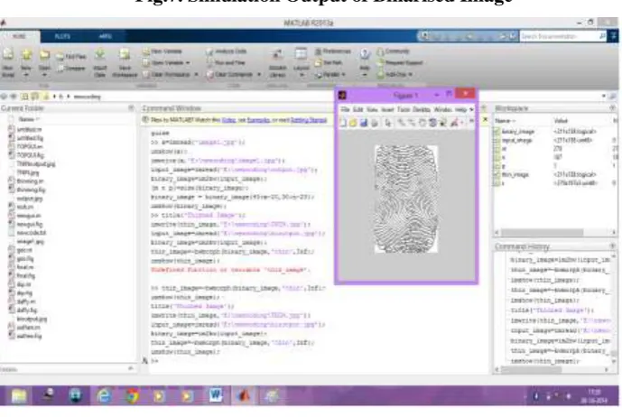Click the Community icon
Screen dimensions: 622x417
click(x=380, y=51)
